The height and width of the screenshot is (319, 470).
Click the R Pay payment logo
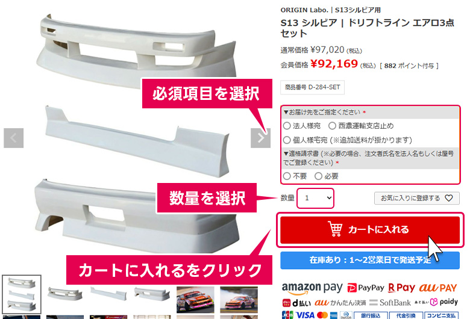[x=402, y=288]
